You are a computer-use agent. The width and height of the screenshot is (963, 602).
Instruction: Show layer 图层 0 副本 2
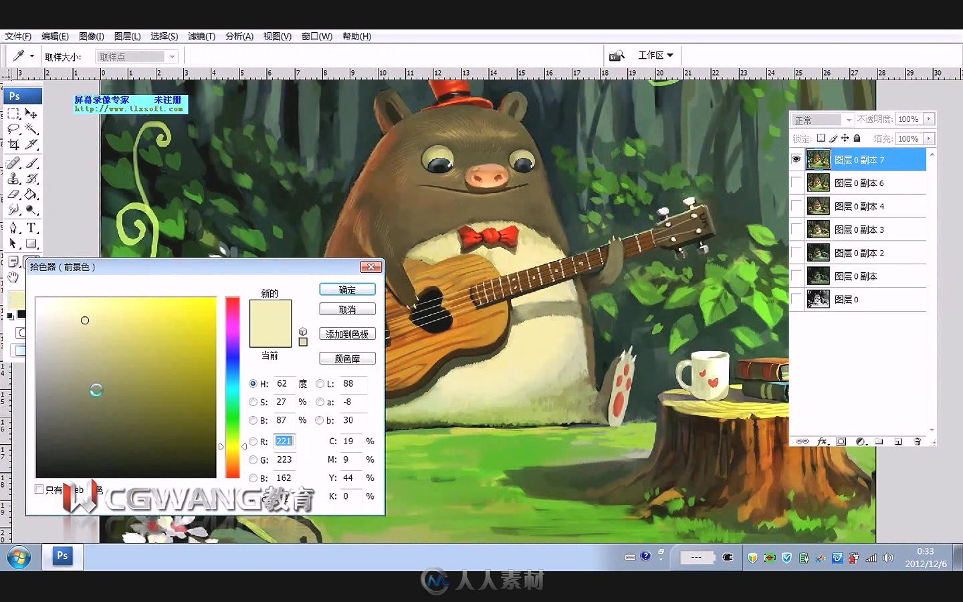tap(796, 253)
